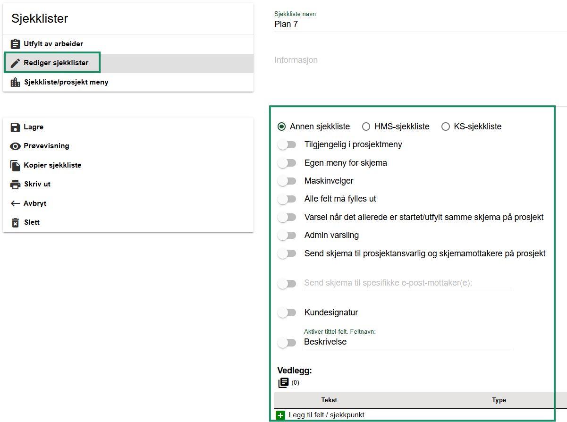
Task: Select the HMS-sjekkliste radio button
Action: 366,127
